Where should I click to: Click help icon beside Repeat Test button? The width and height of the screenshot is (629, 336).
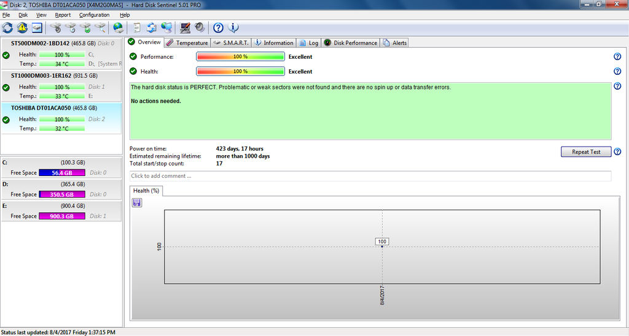coord(617,152)
